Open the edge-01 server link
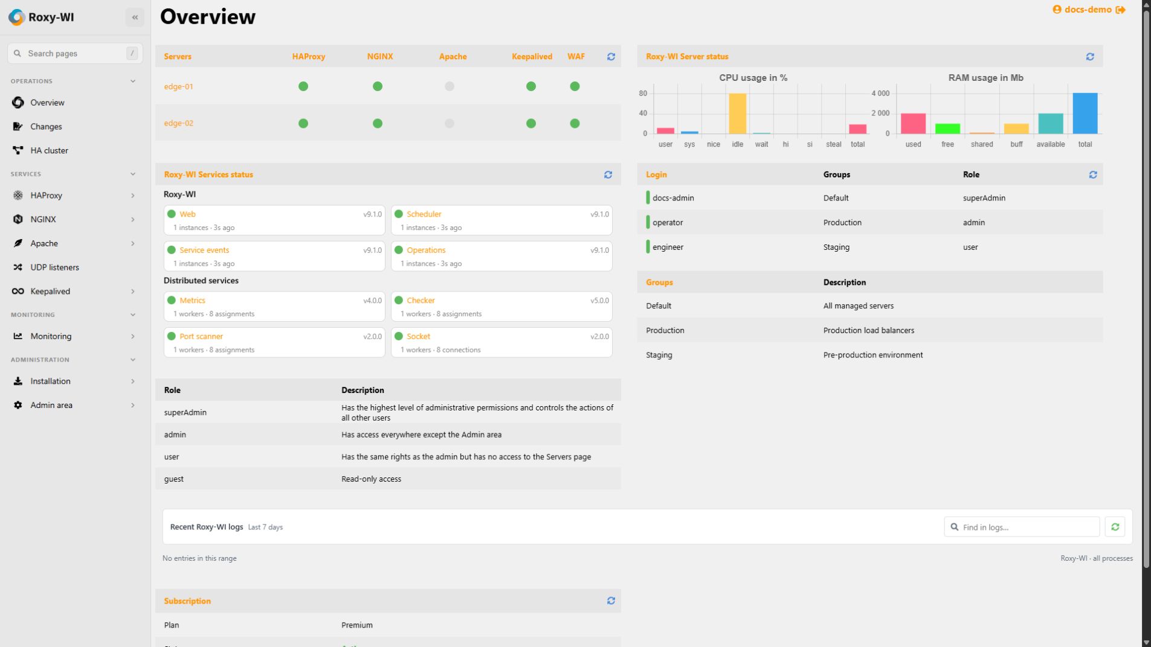This screenshot has width=1151, height=647. tap(178, 86)
